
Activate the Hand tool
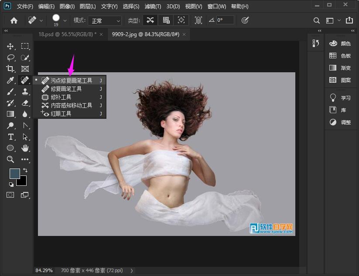(25, 148)
